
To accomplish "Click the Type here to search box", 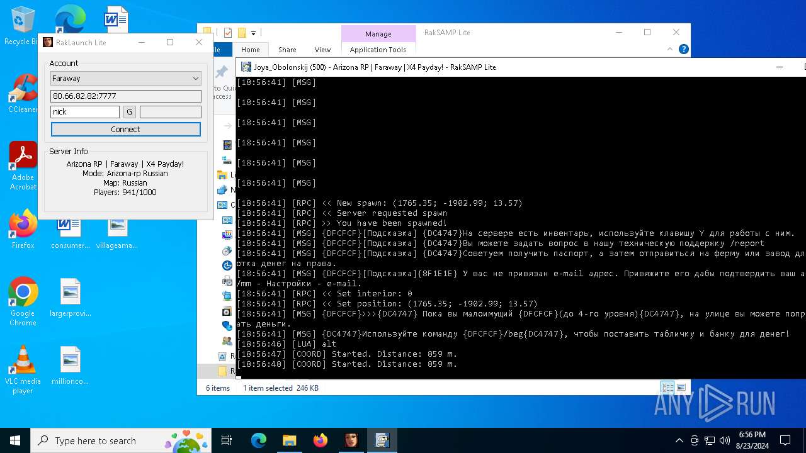I will pyautogui.click(x=121, y=440).
